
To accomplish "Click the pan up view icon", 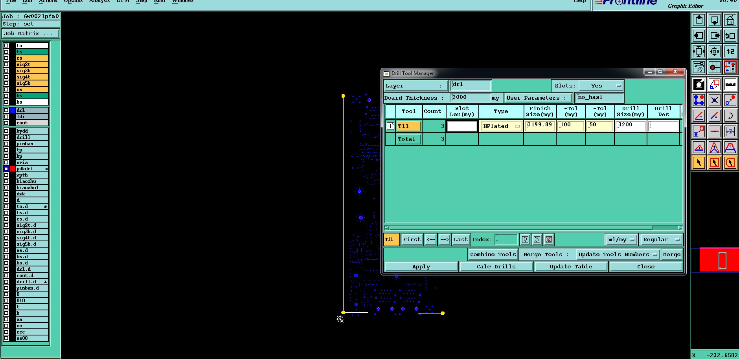I will tap(699, 20).
